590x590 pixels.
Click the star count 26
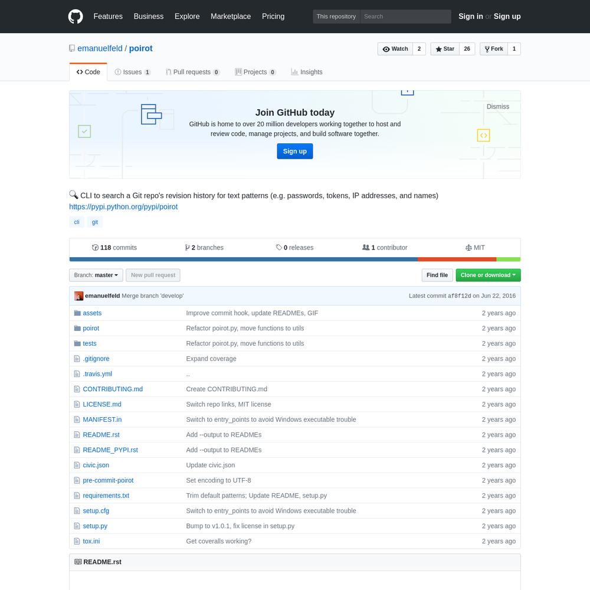coord(467,49)
